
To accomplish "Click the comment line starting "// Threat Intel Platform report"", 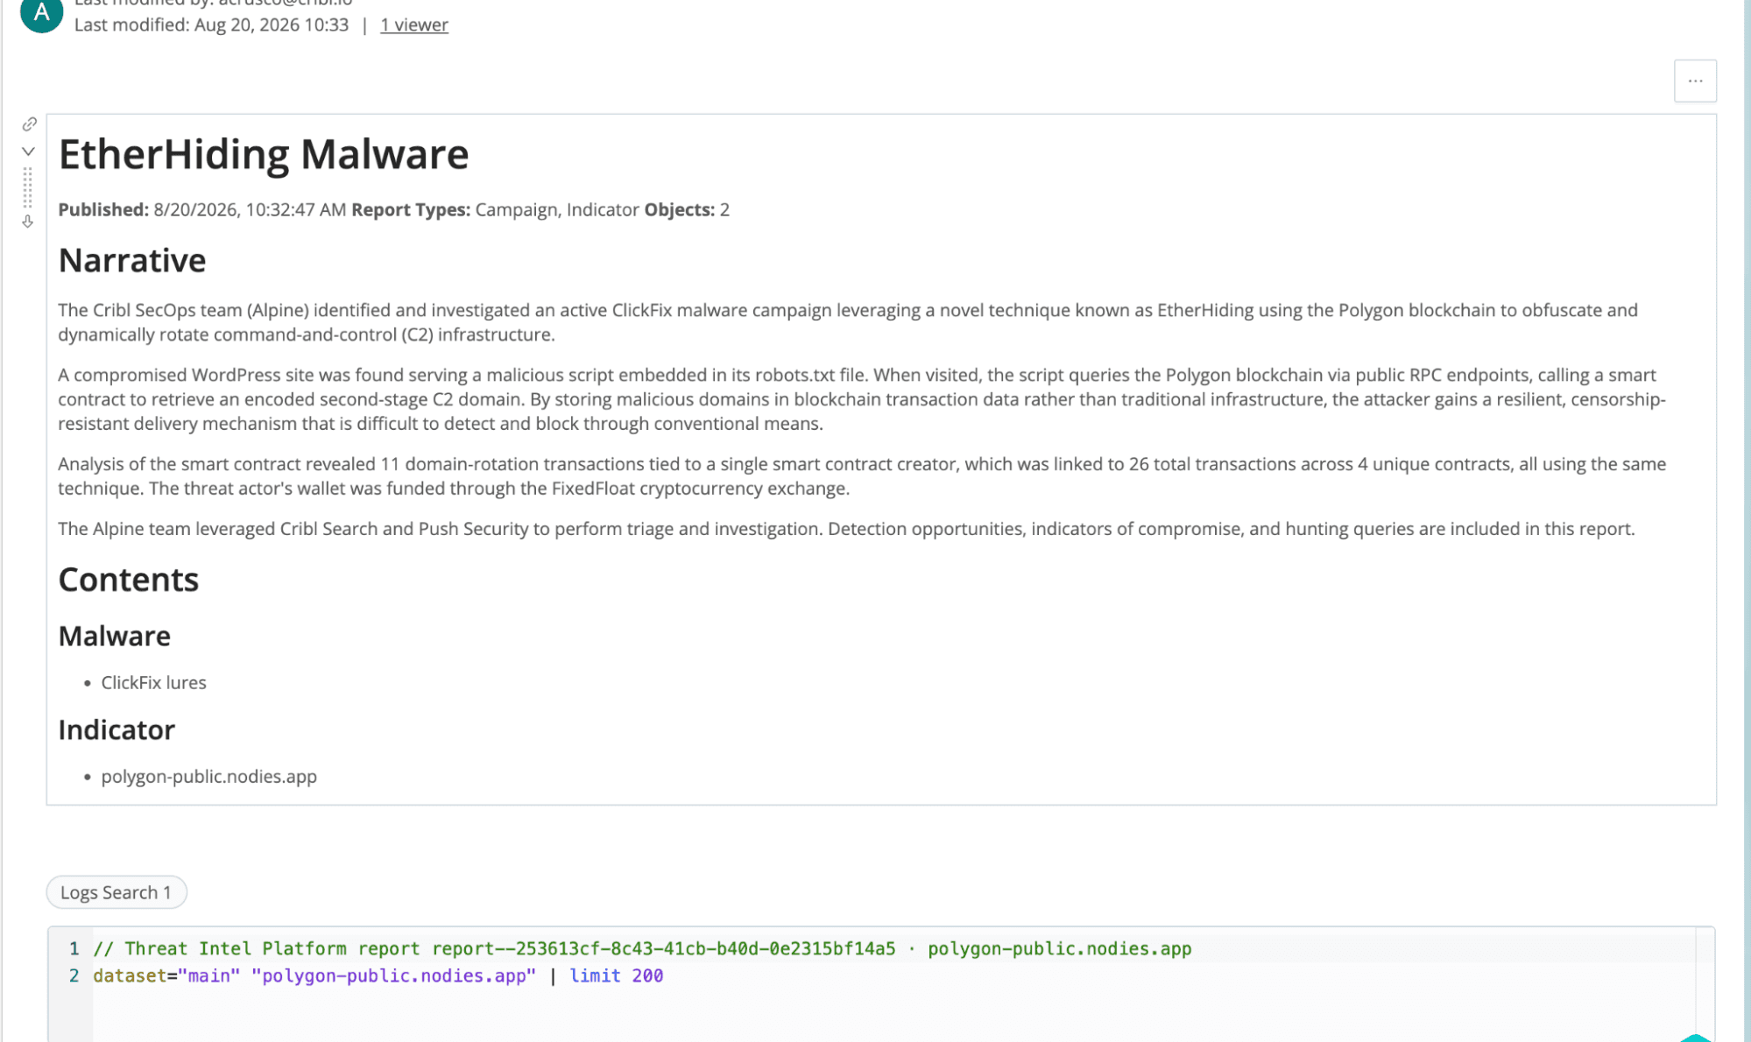I will 642,948.
